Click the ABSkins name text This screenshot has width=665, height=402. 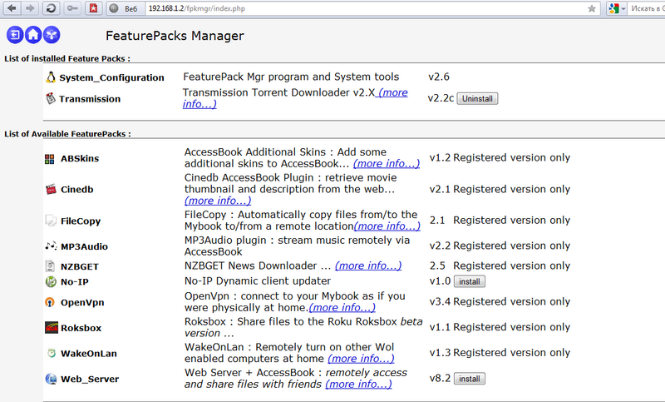click(x=80, y=158)
